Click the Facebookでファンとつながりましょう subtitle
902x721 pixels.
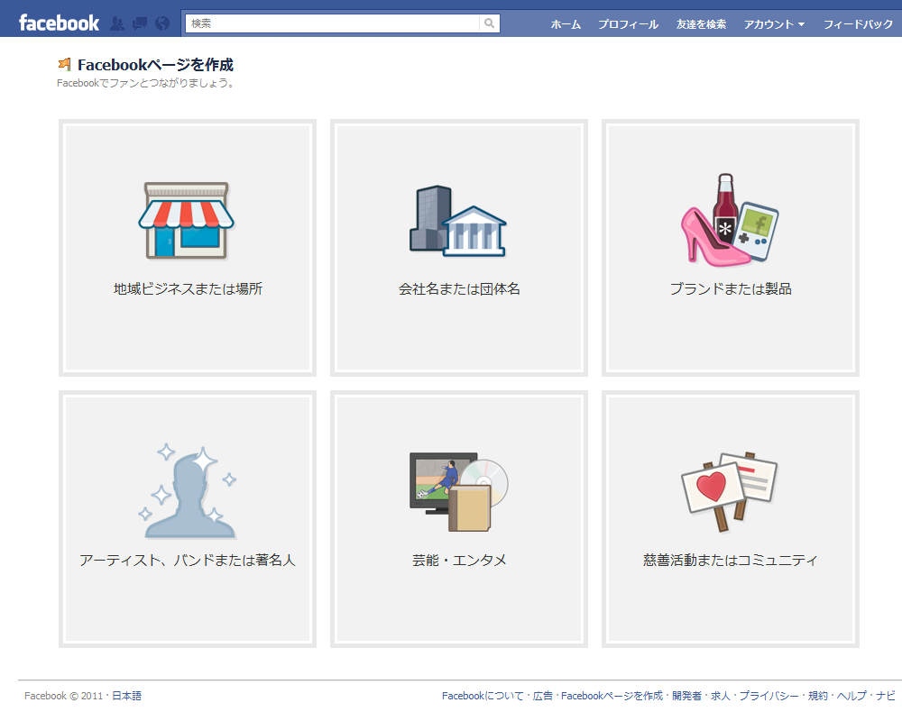145,84
